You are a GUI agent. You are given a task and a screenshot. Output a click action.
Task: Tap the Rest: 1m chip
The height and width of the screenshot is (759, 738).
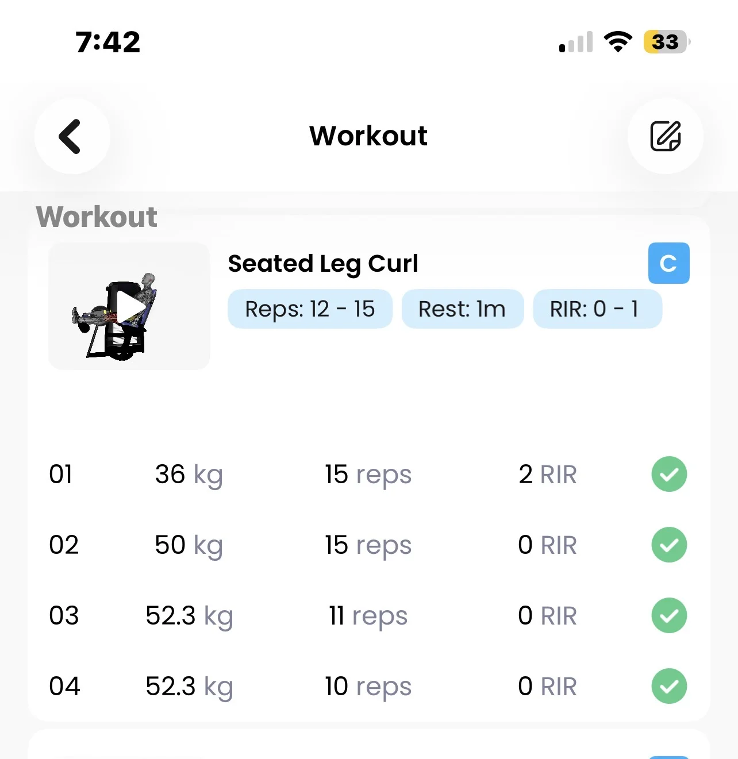[462, 309]
